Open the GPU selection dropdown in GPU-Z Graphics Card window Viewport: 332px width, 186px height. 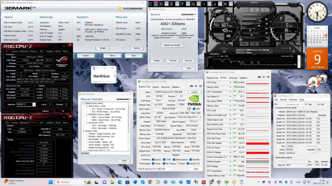(156, 169)
